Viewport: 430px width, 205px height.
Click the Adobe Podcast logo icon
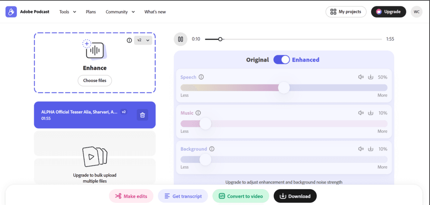11,12
